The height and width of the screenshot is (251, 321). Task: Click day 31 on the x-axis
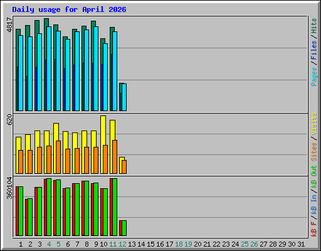coord(301,244)
